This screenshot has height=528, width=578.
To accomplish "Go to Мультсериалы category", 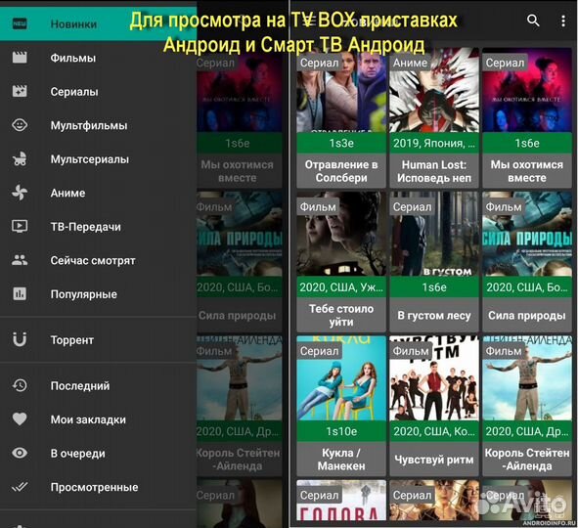I will pyautogui.click(x=98, y=159).
